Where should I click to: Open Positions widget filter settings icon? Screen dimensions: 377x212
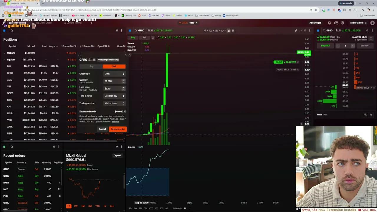click(117, 31)
